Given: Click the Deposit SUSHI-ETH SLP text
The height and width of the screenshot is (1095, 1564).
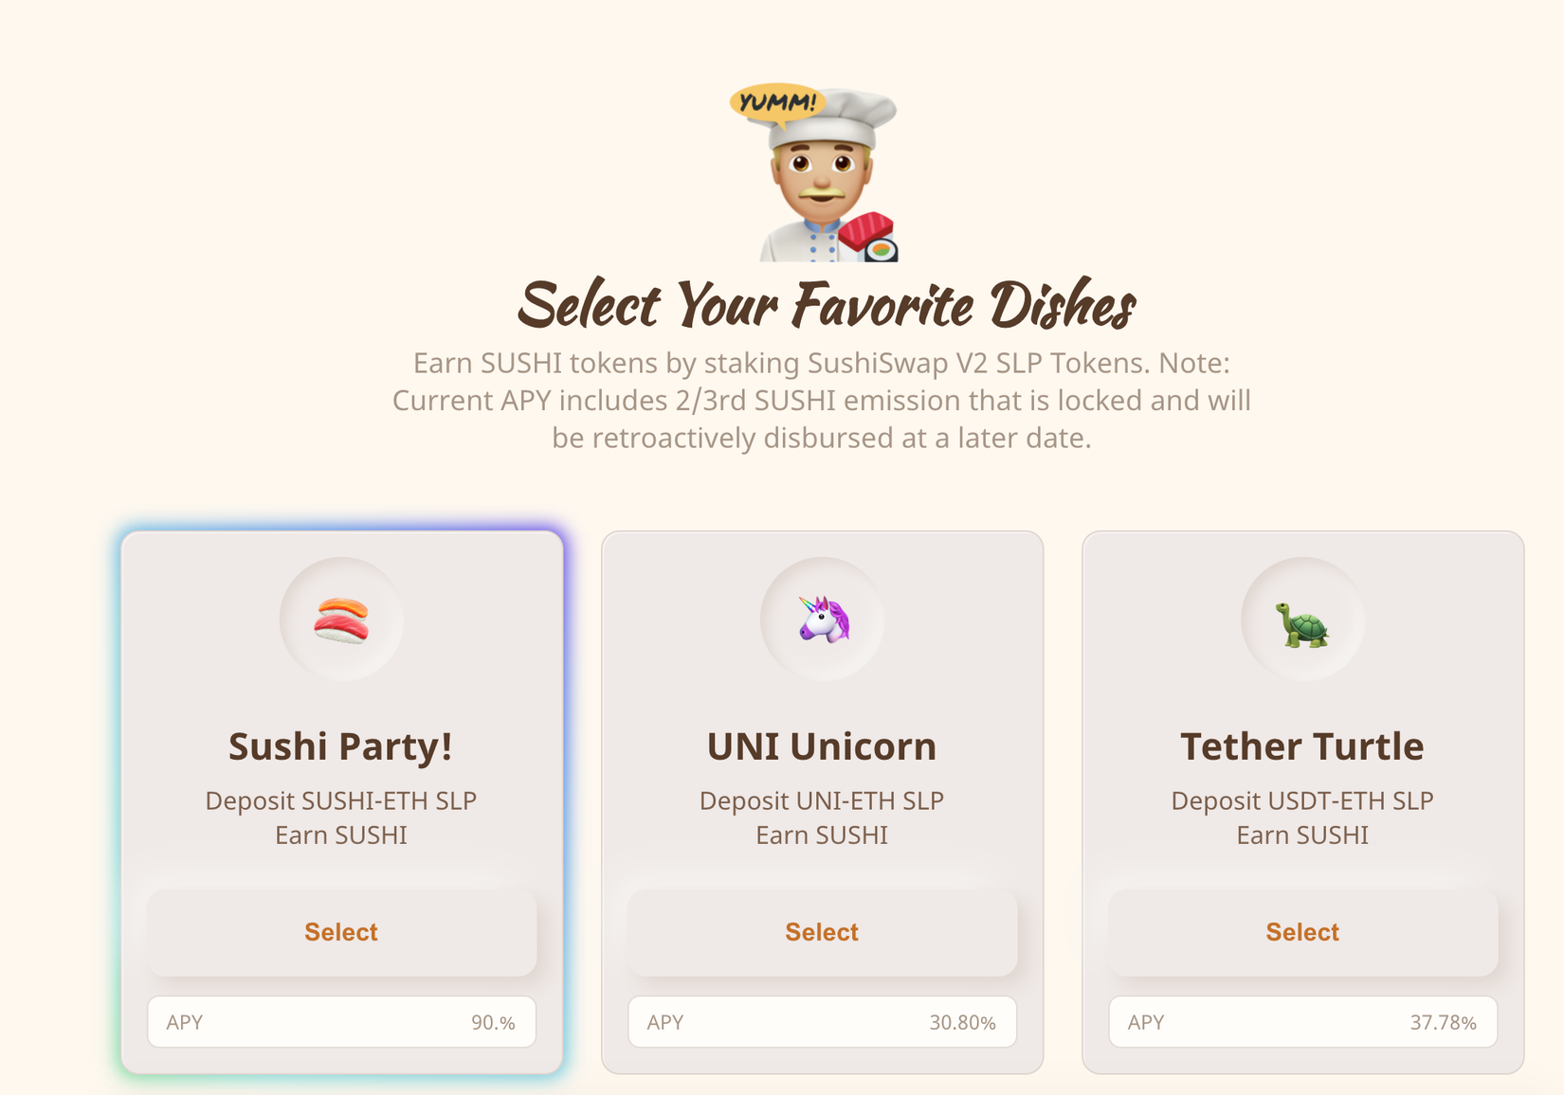Looking at the screenshot, I should (x=341, y=800).
